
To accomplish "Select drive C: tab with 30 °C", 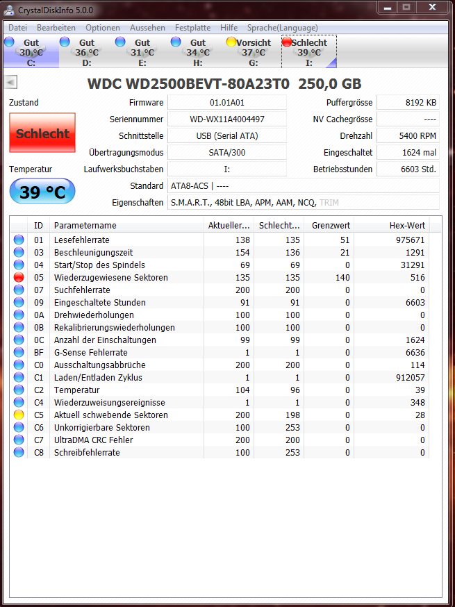I will (31, 52).
